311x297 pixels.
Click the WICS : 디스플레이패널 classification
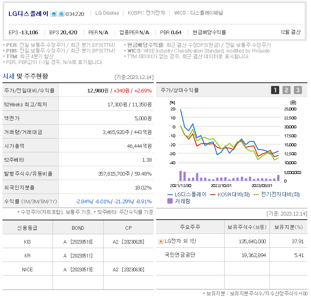pyautogui.click(x=199, y=13)
